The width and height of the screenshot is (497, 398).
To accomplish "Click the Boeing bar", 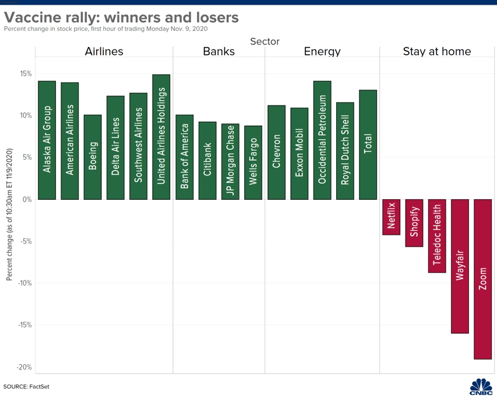I will tap(93, 157).
